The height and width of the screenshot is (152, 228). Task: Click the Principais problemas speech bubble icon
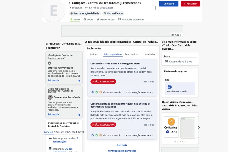[119, 19]
